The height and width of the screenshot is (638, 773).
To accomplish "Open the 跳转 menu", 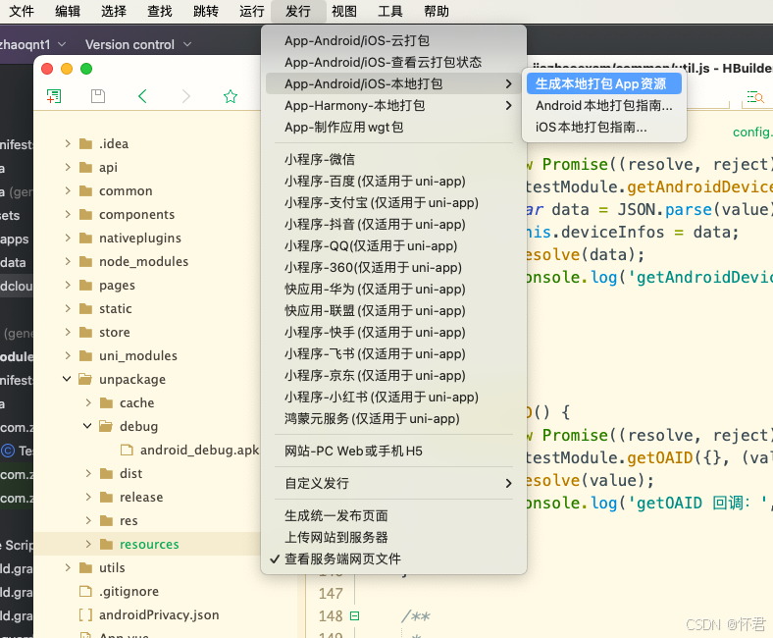I will (206, 11).
